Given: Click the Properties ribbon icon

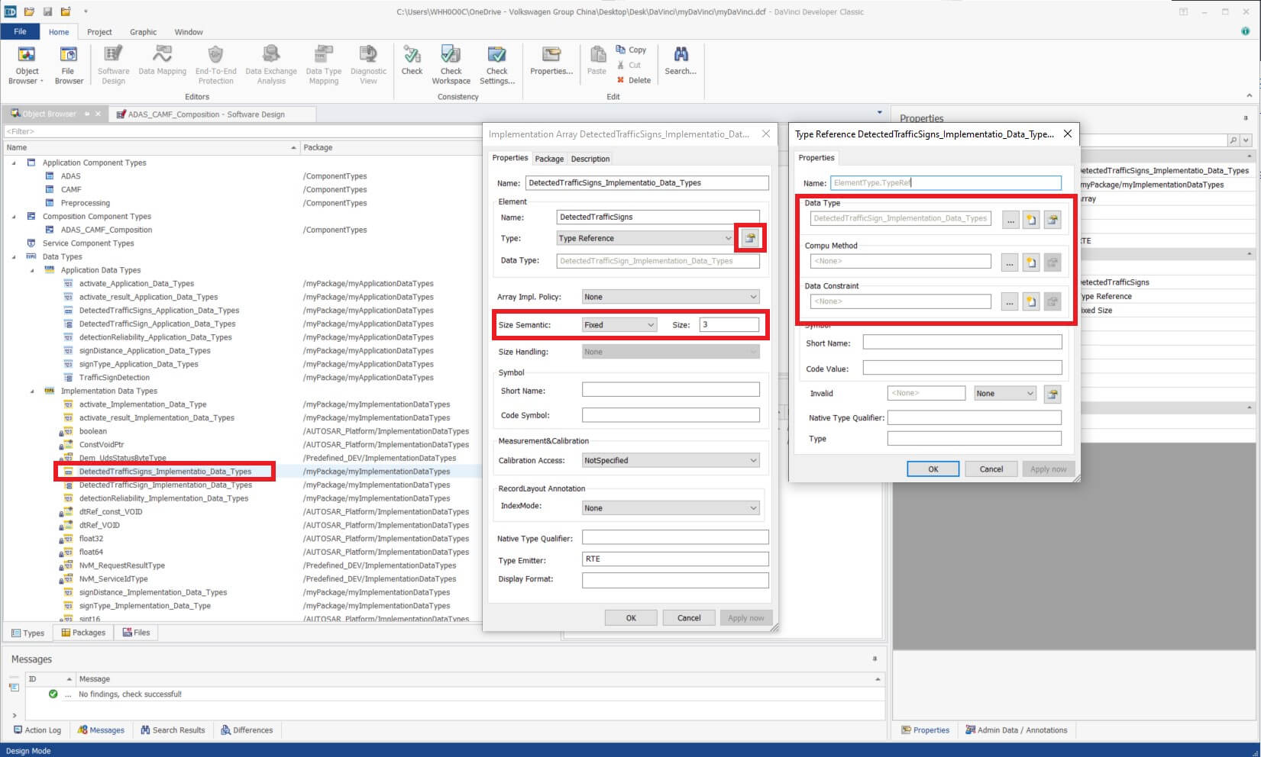Looking at the screenshot, I should [x=551, y=61].
